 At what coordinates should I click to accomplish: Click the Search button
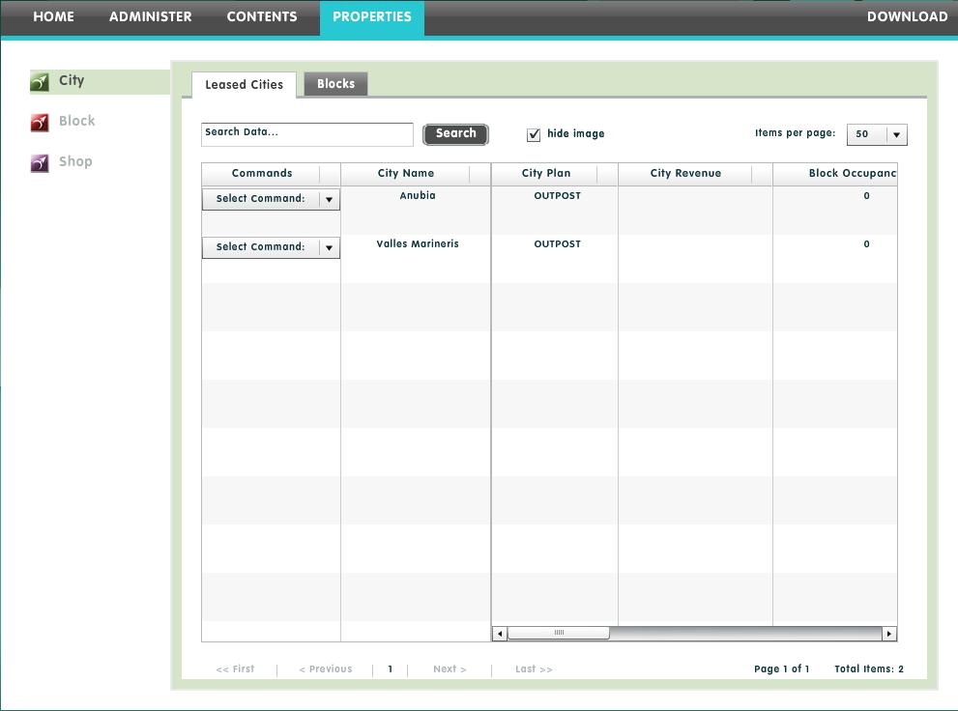pos(455,134)
